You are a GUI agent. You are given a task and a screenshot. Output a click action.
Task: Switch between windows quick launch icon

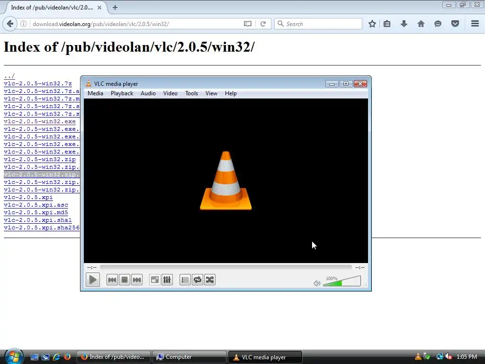[45, 357]
